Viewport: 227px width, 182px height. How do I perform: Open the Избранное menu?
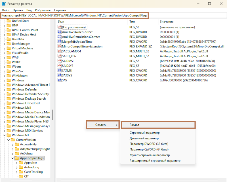click(x=43, y=10)
